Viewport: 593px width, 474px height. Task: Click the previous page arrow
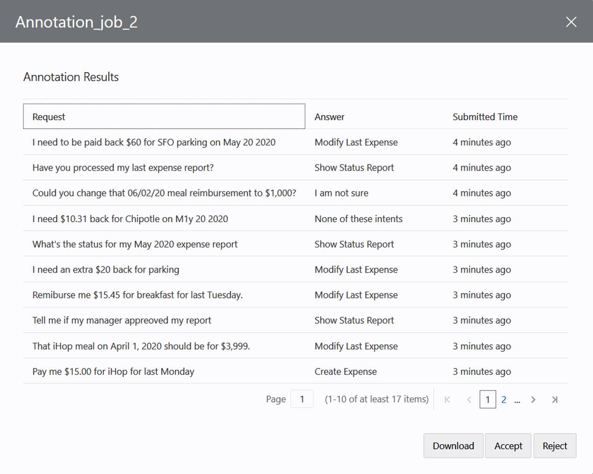coord(469,400)
